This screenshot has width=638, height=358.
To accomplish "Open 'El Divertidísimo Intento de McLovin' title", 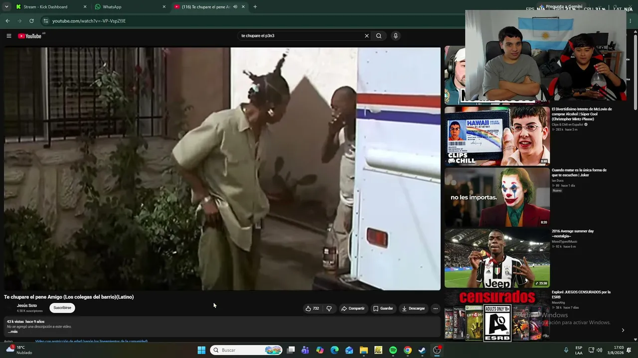I will tap(582, 114).
